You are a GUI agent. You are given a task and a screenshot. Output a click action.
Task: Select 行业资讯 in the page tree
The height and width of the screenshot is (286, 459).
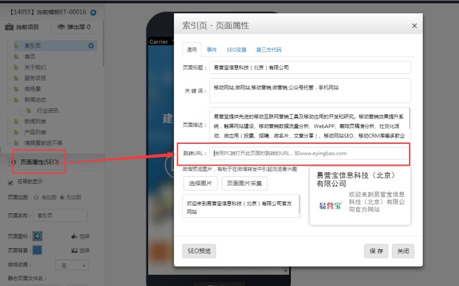[48, 111]
